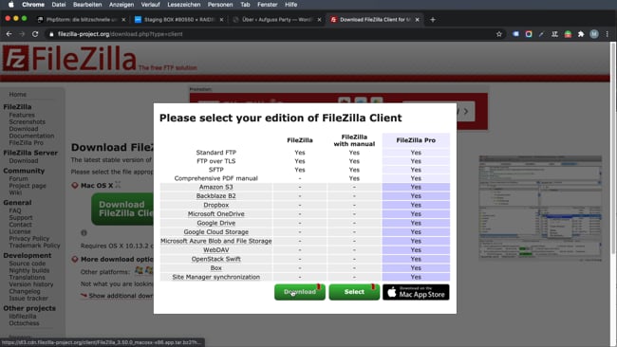Open FileZilla Pro sidebar link
The height and width of the screenshot is (347, 617).
coord(26,142)
